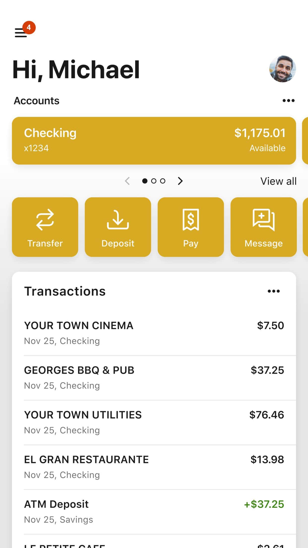
Task: Open the Accounts three-dot options menu
Action: click(288, 101)
